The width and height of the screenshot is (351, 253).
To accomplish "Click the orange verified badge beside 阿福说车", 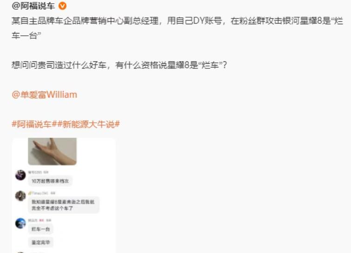I will click(x=62, y=6).
